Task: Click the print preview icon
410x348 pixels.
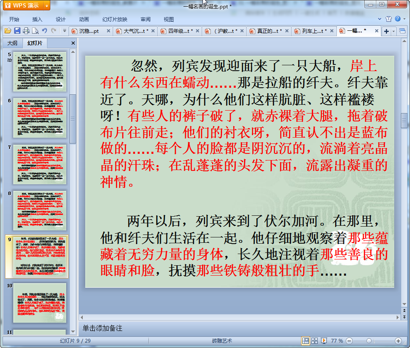Action: [x=35, y=31]
